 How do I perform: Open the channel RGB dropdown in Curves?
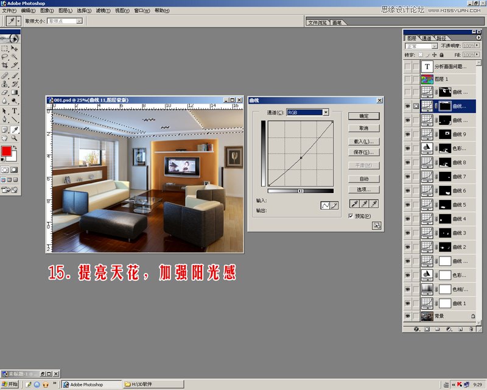326,112
